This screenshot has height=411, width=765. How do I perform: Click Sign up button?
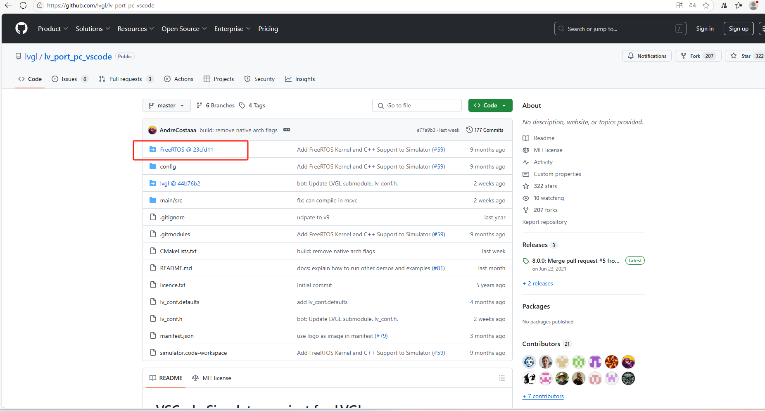tap(739, 29)
